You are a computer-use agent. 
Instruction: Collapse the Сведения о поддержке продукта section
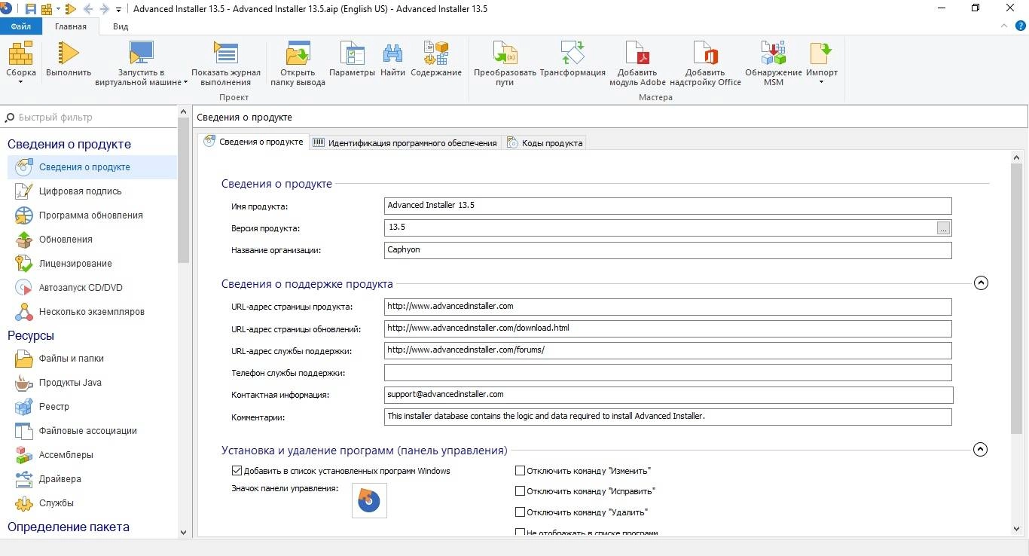(x=980, y=283)
